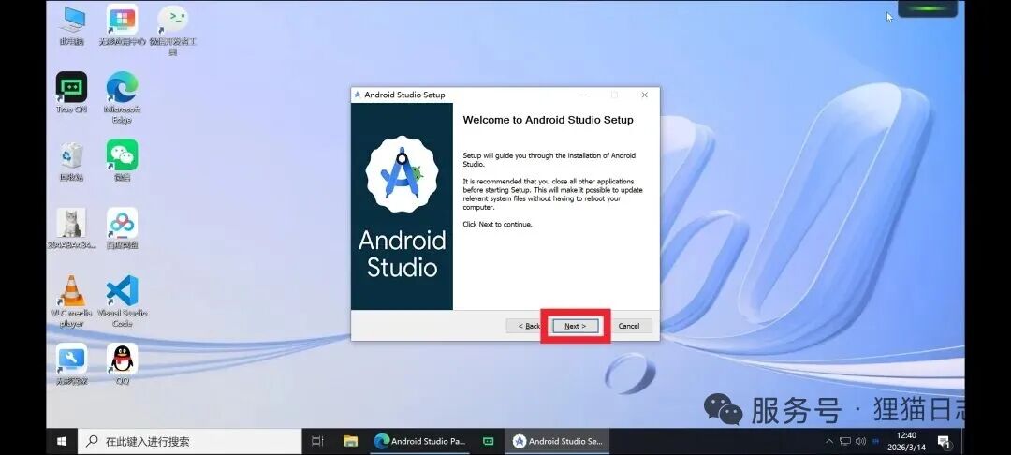Select the VLC media player shortcut

[x=71, y=301]
